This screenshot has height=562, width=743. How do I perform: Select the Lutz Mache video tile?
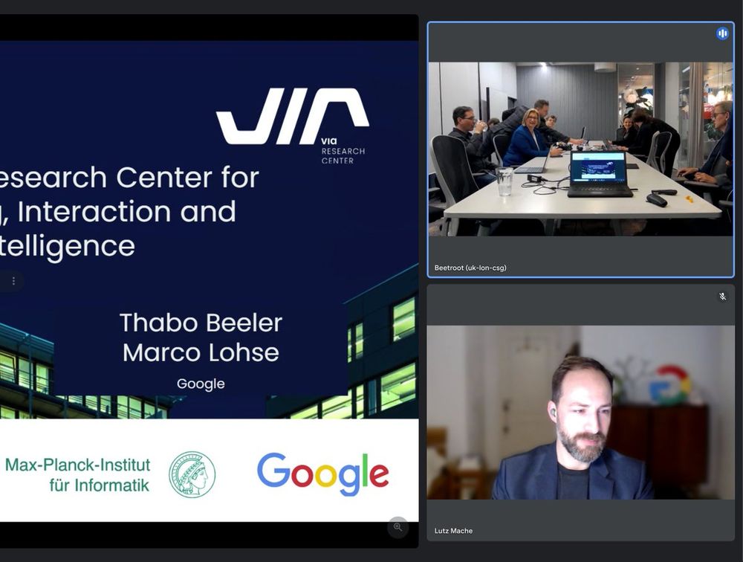[580, 413]
